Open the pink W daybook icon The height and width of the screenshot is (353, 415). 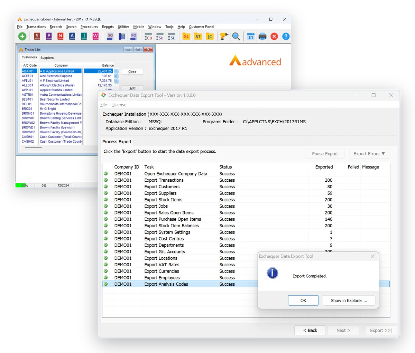(95, 36)
